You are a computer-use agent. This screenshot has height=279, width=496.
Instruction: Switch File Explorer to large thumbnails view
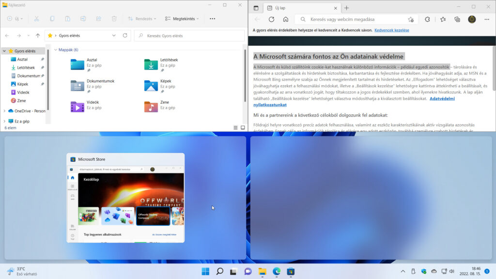point(243,128)
